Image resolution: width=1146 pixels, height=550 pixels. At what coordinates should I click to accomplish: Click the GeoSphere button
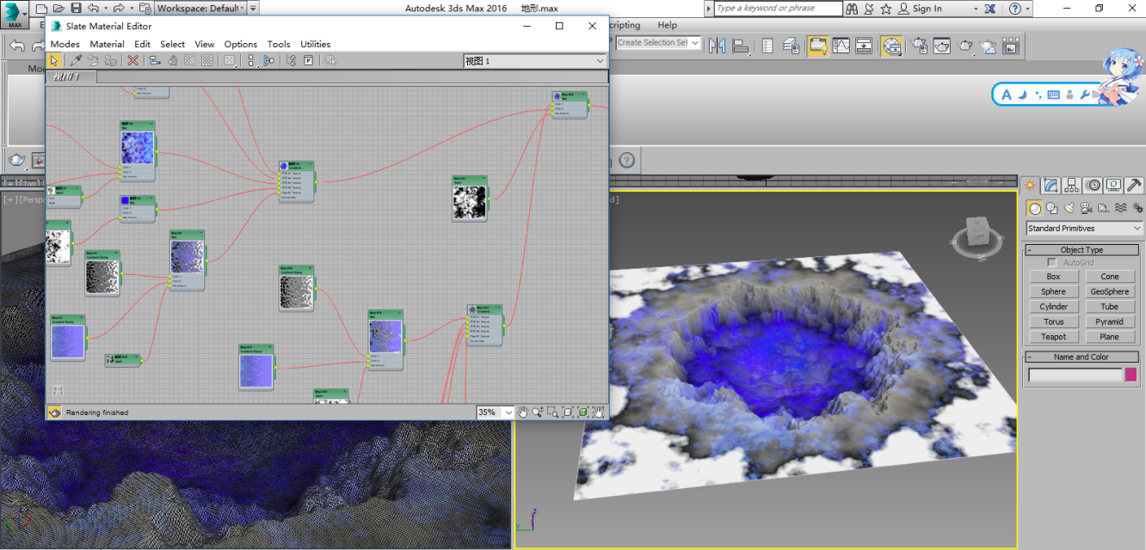pos(1109,291)
